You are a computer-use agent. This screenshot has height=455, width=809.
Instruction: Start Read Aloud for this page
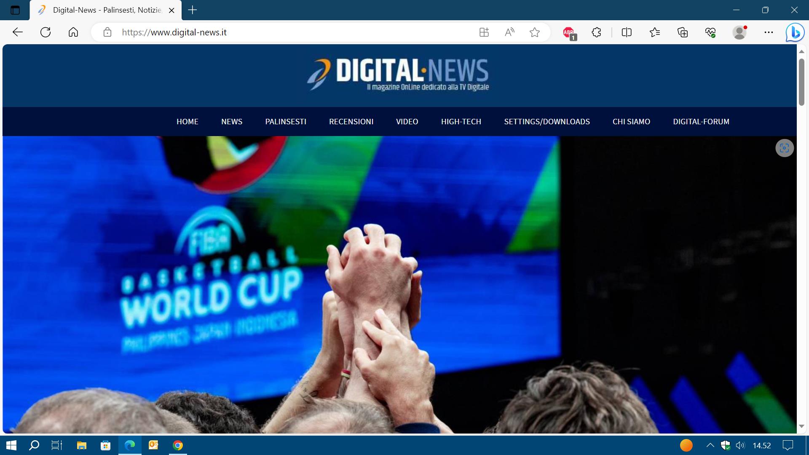(509, 32)
